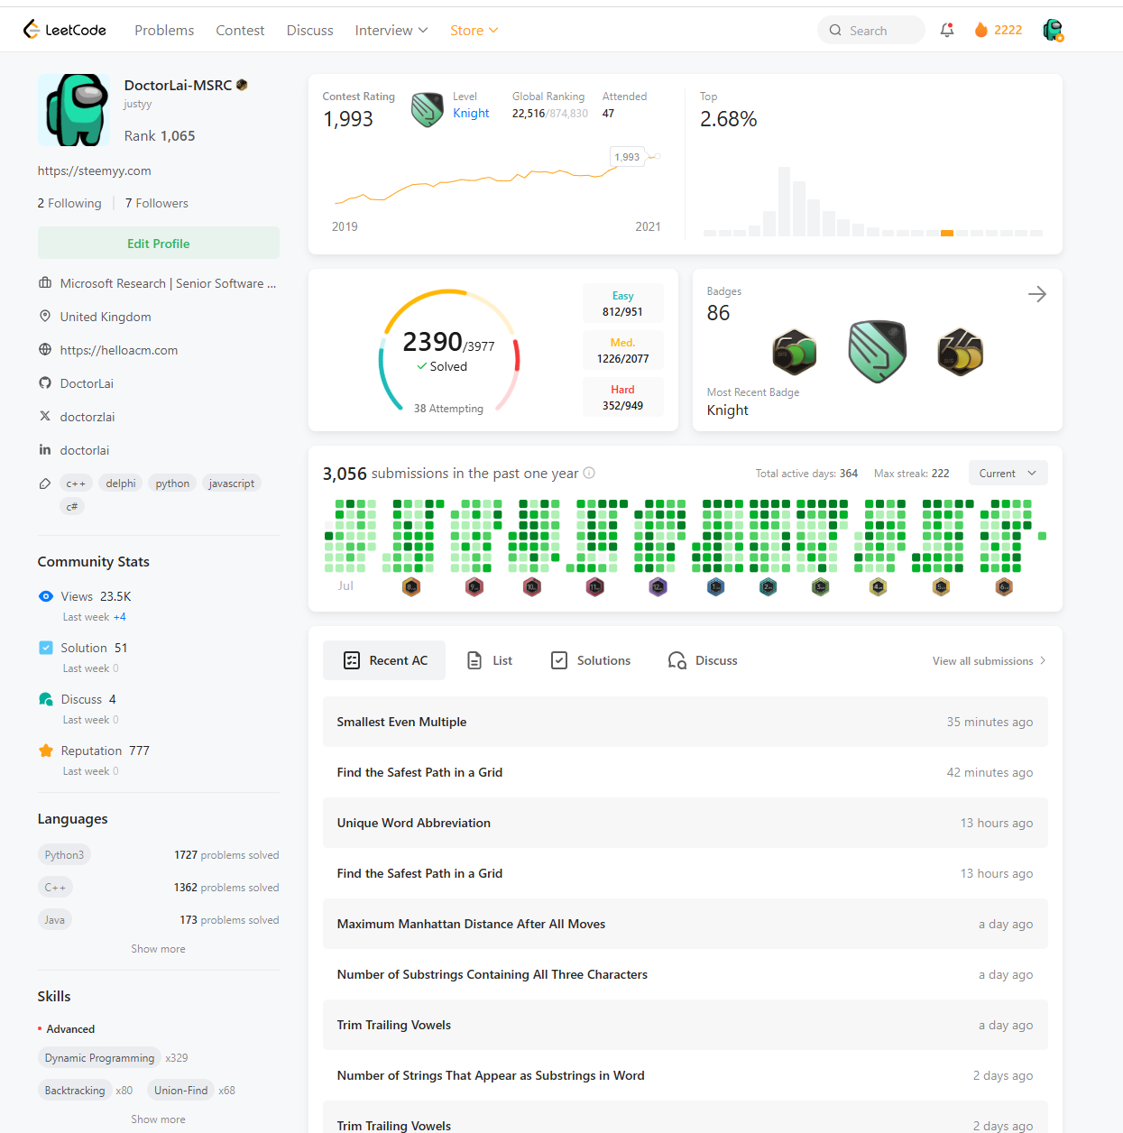
Task: Open the user avatar menu in navbar
Action: (x=1053, y=30)
